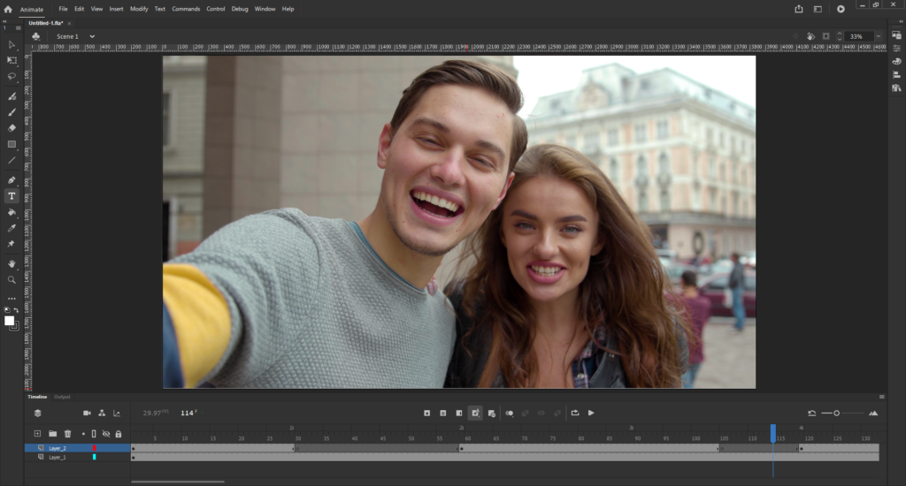Screen dimensions: 906x486
Task: Add a new layer in the timeline
Action: click(37, 434)
